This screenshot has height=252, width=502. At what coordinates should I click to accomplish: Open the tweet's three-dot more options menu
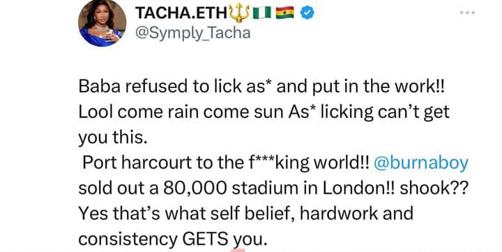click(466, 13)
